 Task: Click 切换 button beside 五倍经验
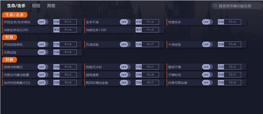139,44
